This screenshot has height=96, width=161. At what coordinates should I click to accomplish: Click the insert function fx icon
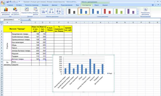(x=29, y=20)
